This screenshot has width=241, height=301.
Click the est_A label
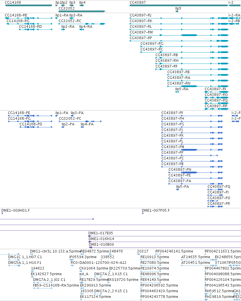point(84,274)
